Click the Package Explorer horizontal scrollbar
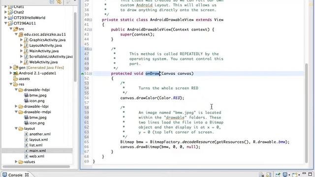Image resolution: width=315 pixels, height=177 pixels. [x=36, y=167]
